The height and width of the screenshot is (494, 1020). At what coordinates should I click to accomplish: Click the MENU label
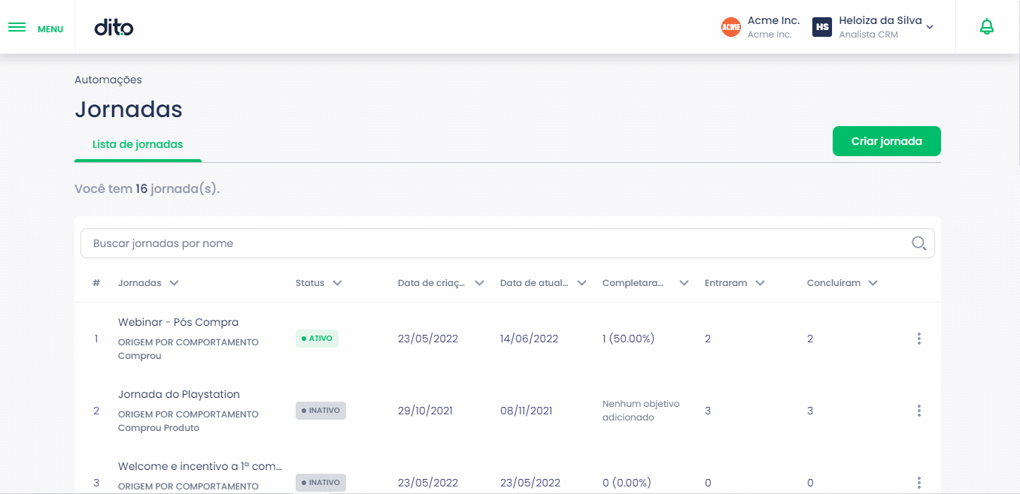50,29
